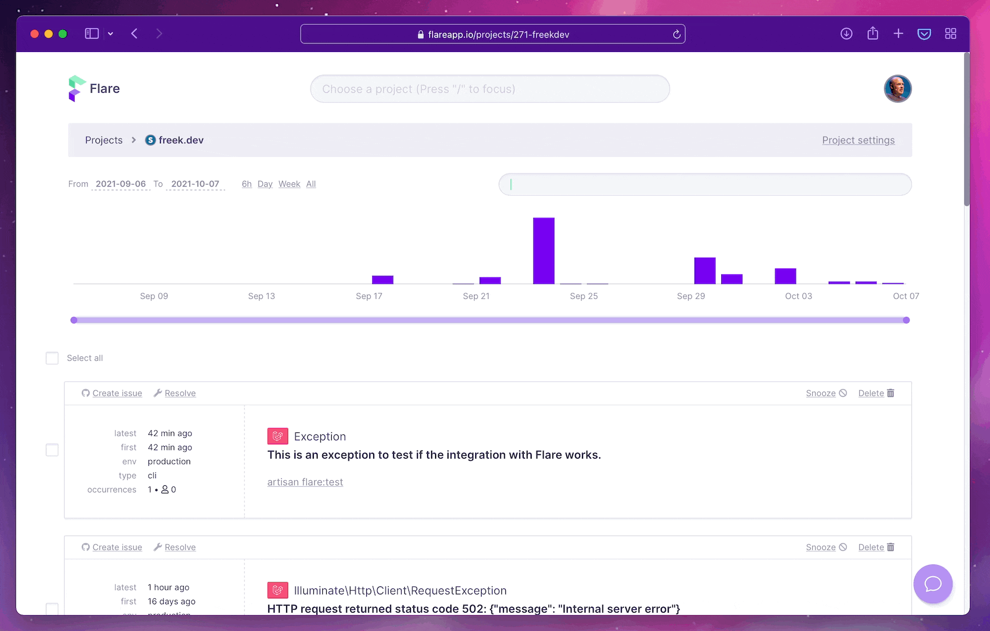Open Project settings link
Viewport: 990px width, 631px height.
[858, 140]
